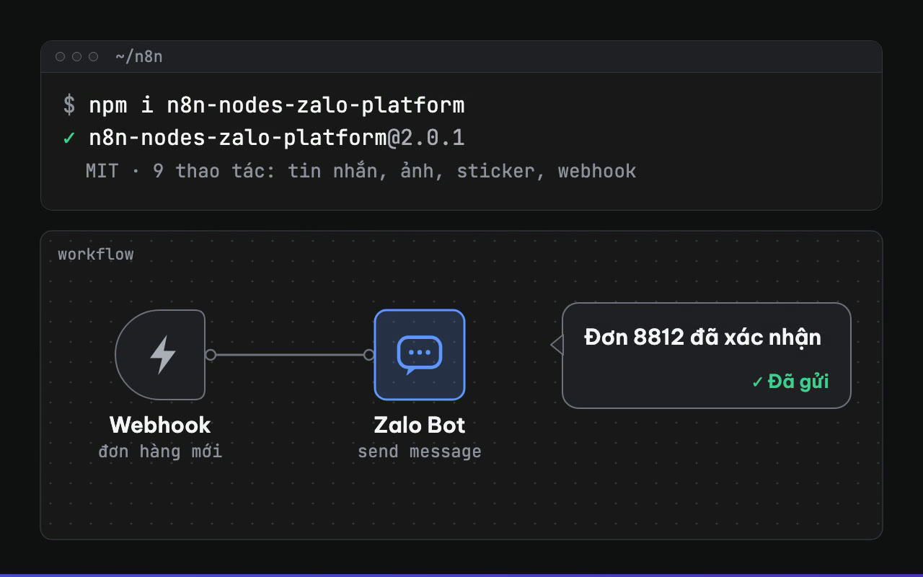Click the "~/n8n" terminal title

(139, 56)
